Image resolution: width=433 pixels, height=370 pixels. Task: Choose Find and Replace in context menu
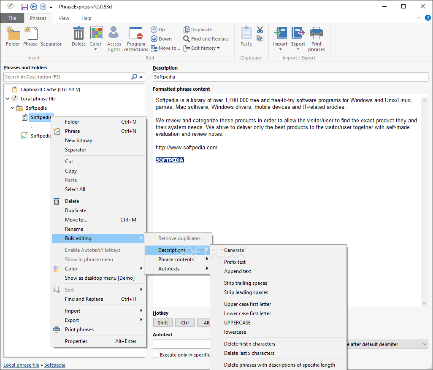[99, 299]
